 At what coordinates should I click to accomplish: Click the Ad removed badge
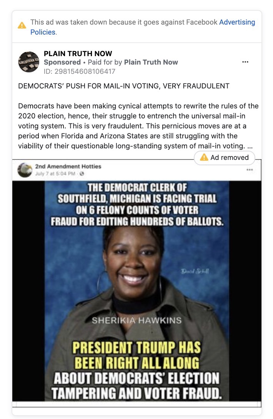(224, 157)
